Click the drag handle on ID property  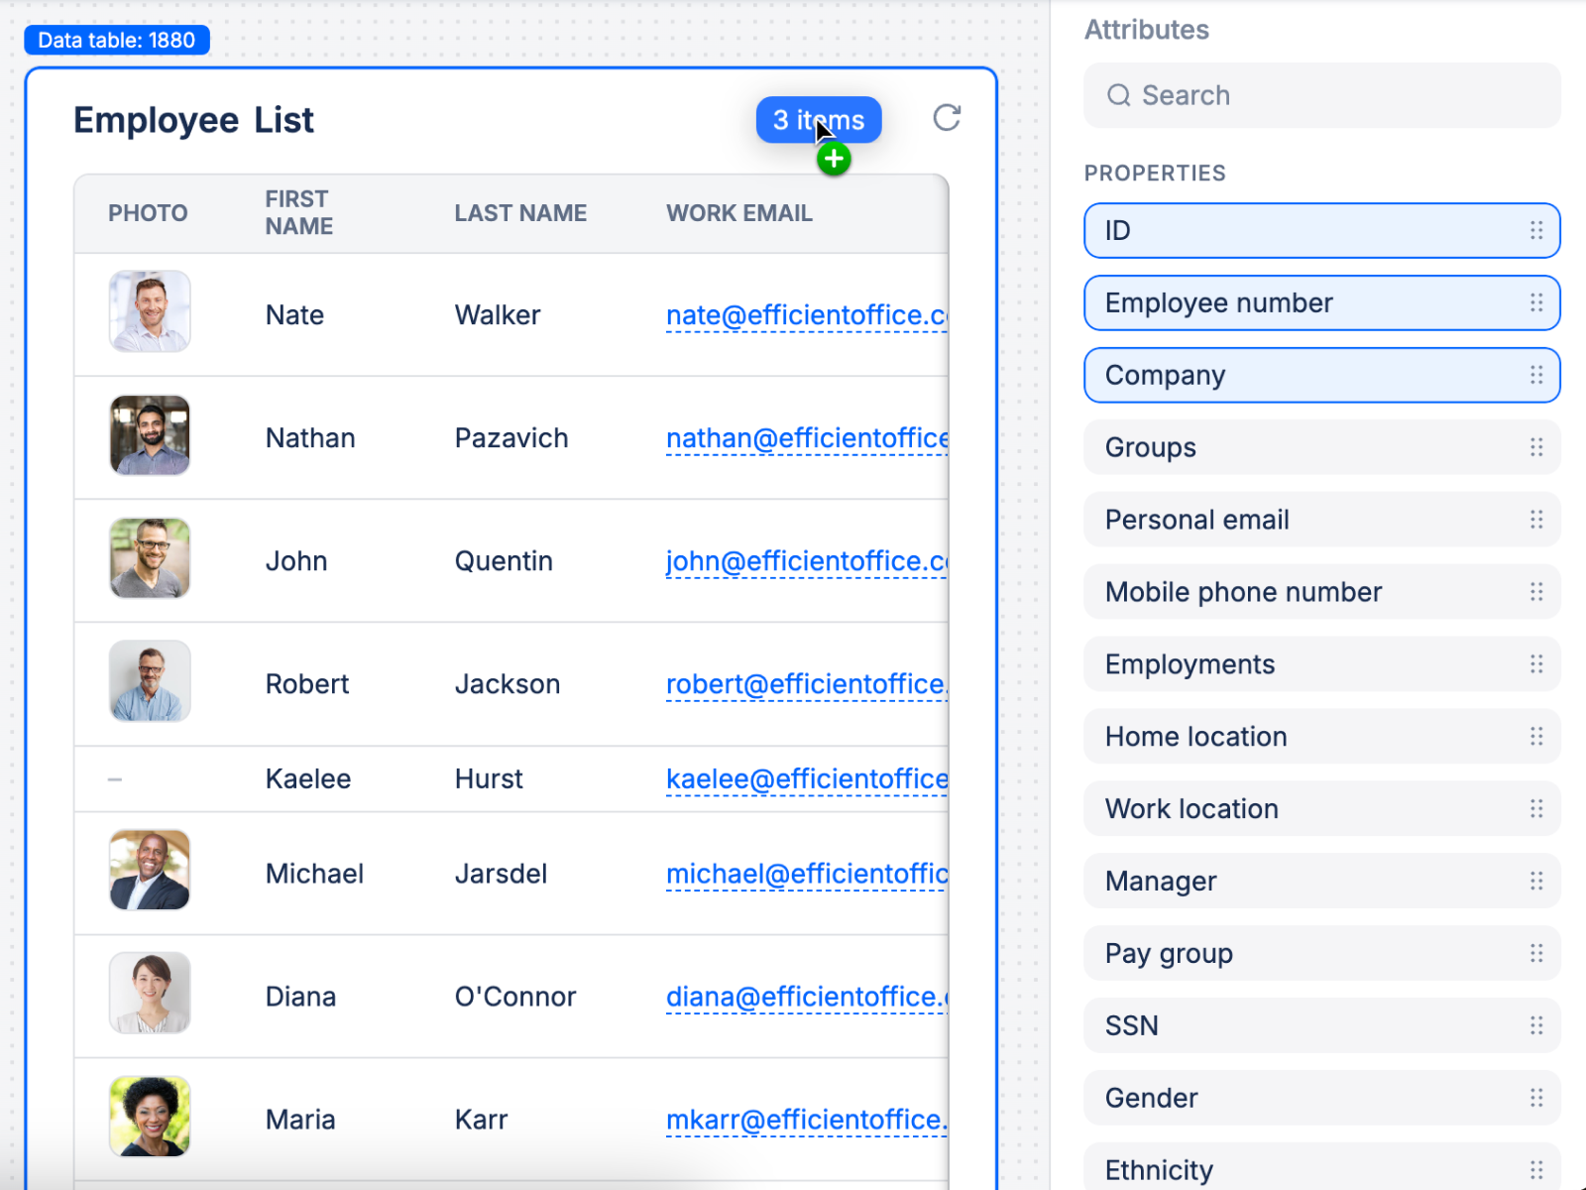coord(1535,230)
